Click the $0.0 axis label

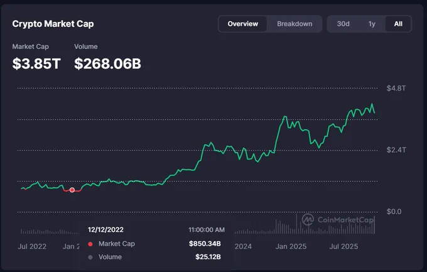click(x=394, y=212)
